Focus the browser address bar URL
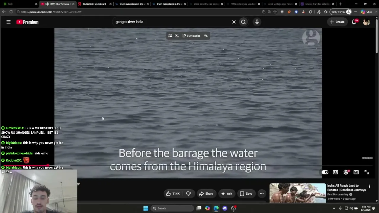Image resolution: width=379 pixels, height=213 pixels. (x=51, y=12)
